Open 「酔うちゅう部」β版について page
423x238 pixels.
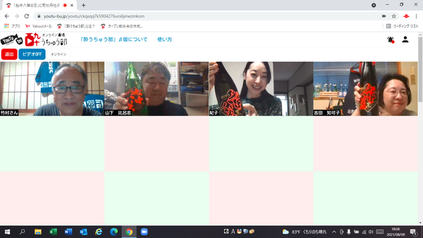(114, 40)
